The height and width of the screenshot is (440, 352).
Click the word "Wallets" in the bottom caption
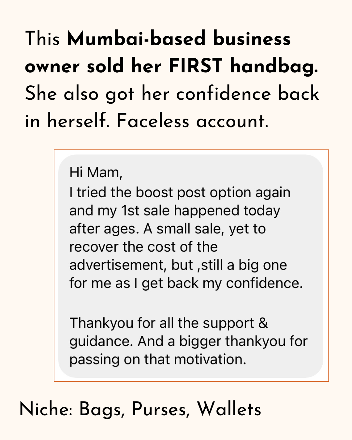pos(229,409)
